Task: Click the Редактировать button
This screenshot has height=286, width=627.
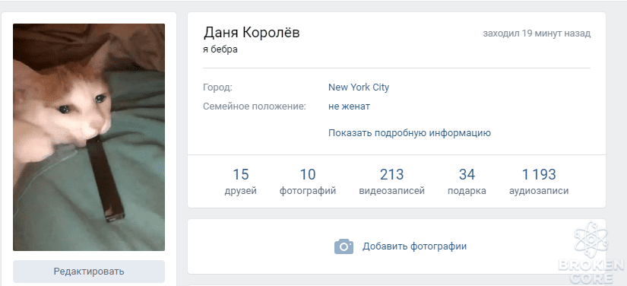Action: pos(89,272)
